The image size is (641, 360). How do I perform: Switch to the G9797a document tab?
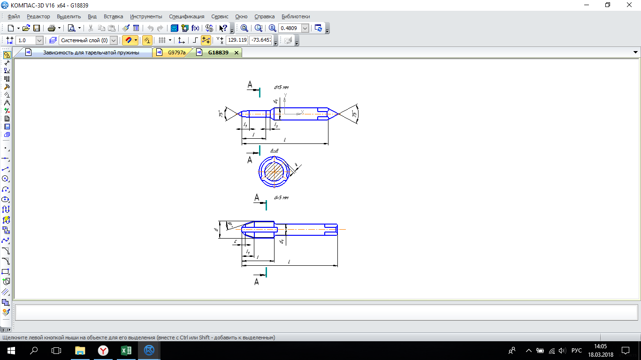pos(176,52)
